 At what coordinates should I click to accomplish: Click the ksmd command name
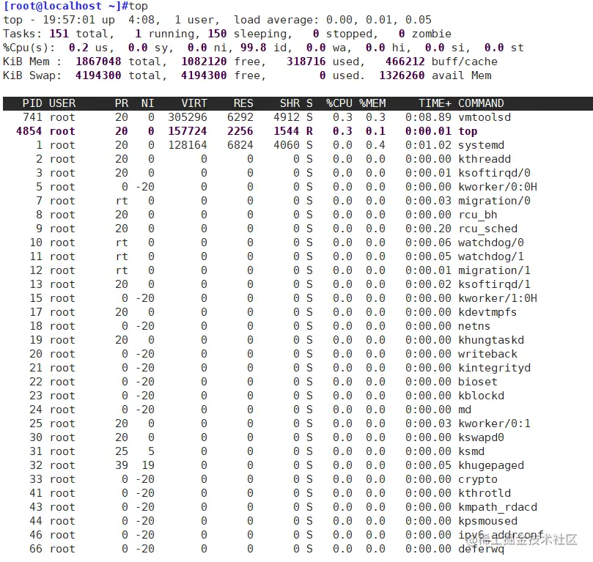[471, 451]
